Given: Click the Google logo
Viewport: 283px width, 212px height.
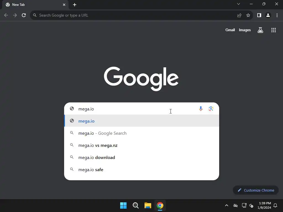Looking at the screenshot, I should pos(141,79).
